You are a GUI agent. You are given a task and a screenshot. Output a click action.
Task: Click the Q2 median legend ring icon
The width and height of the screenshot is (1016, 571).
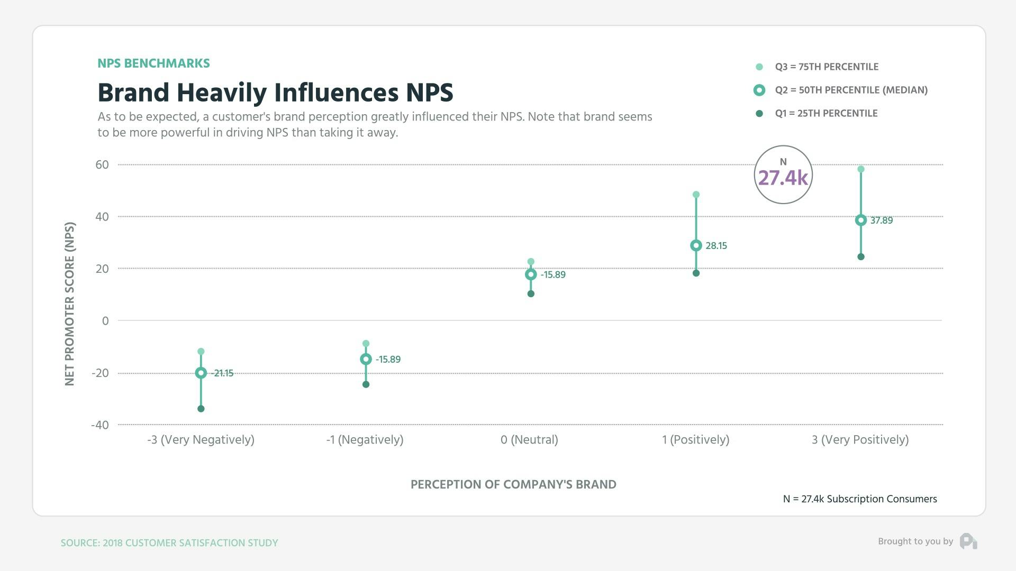click(759, 90)
